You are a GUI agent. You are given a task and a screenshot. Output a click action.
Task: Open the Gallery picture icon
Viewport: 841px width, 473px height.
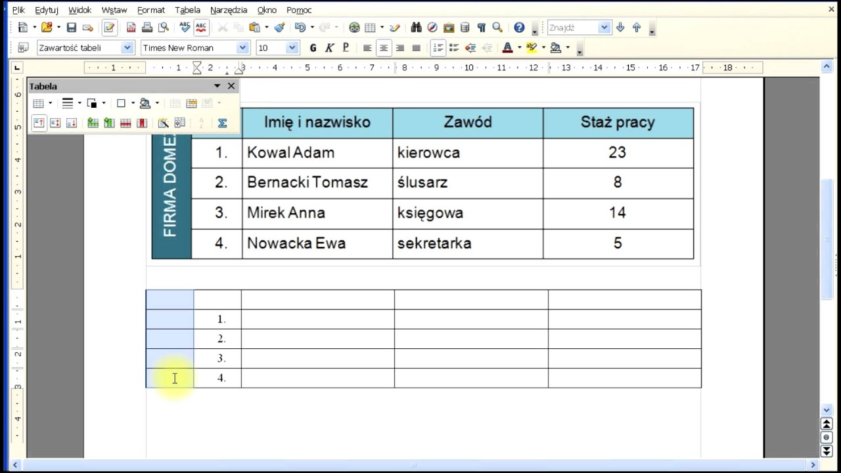pyautogui.click(x=449, y=28)
